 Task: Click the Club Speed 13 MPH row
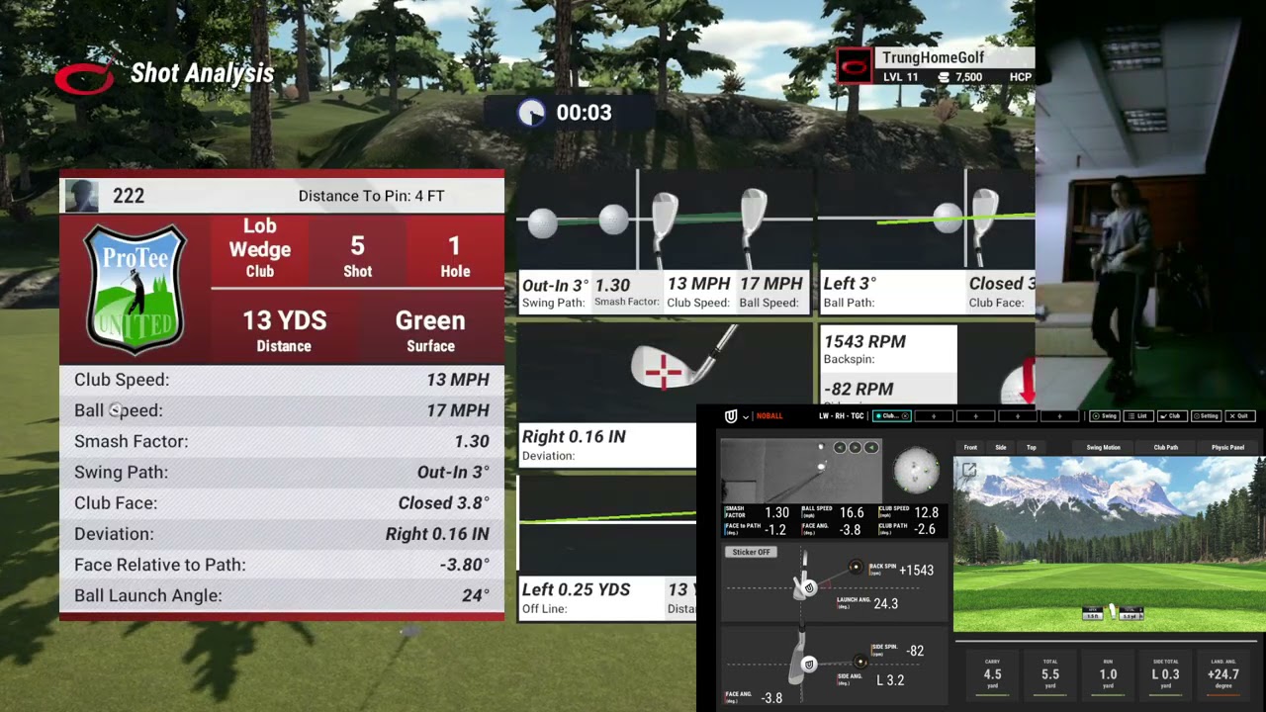click(x=282, y=380)
